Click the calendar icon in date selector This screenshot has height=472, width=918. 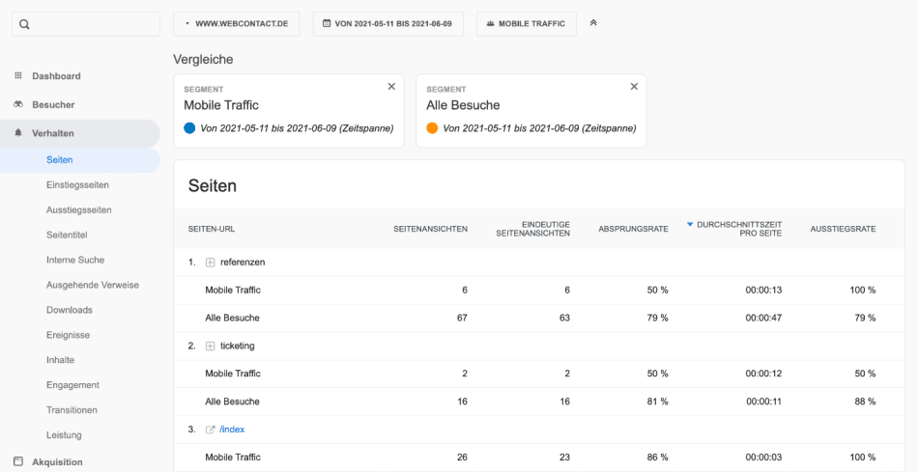coord(327,24)
